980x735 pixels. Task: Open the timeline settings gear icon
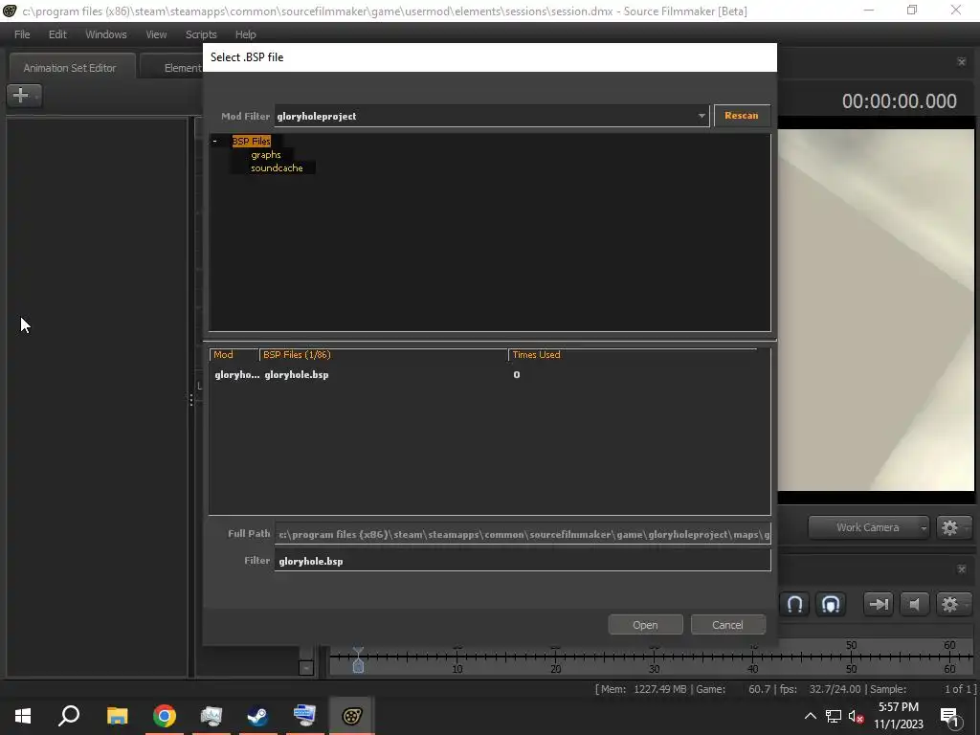click(x=952, y=605)
